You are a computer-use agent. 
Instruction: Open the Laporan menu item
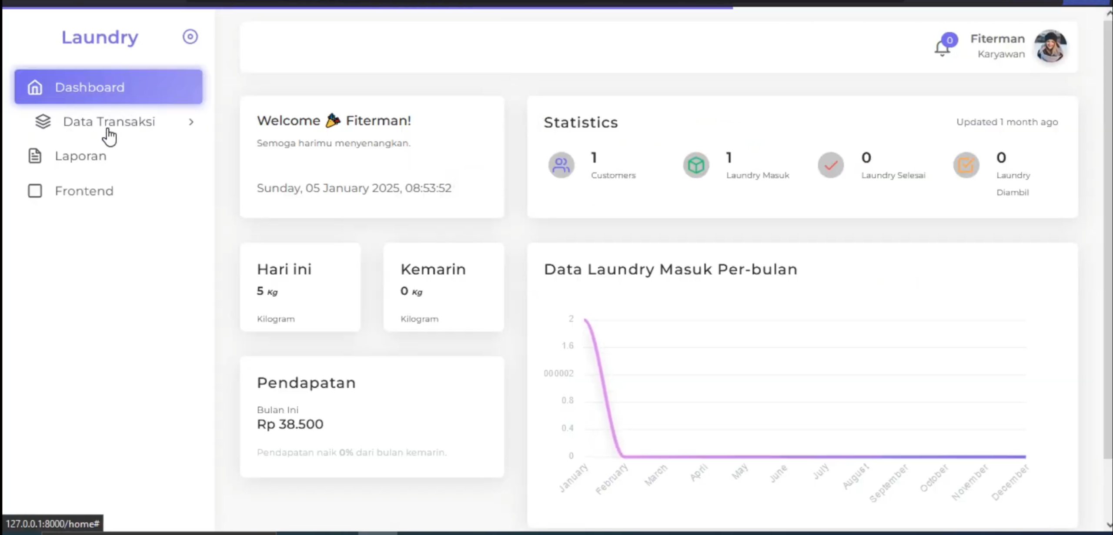click(x=108, y=156)
